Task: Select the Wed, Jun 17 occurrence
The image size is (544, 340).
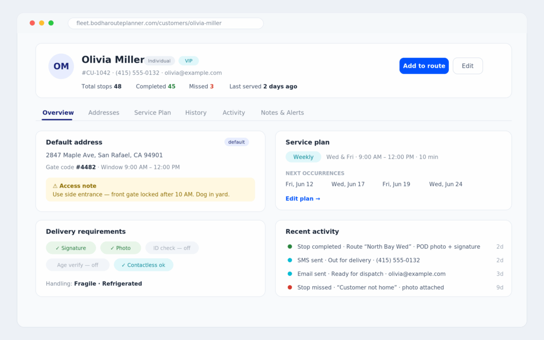Action: 347,184
